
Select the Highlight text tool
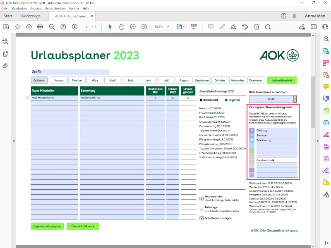(222, 27)
